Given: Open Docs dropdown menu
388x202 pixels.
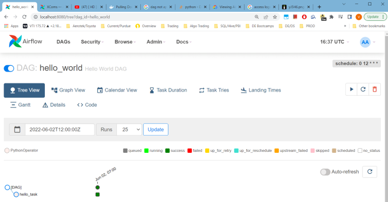Looking at the screenshot, I should tap(184, 42).
